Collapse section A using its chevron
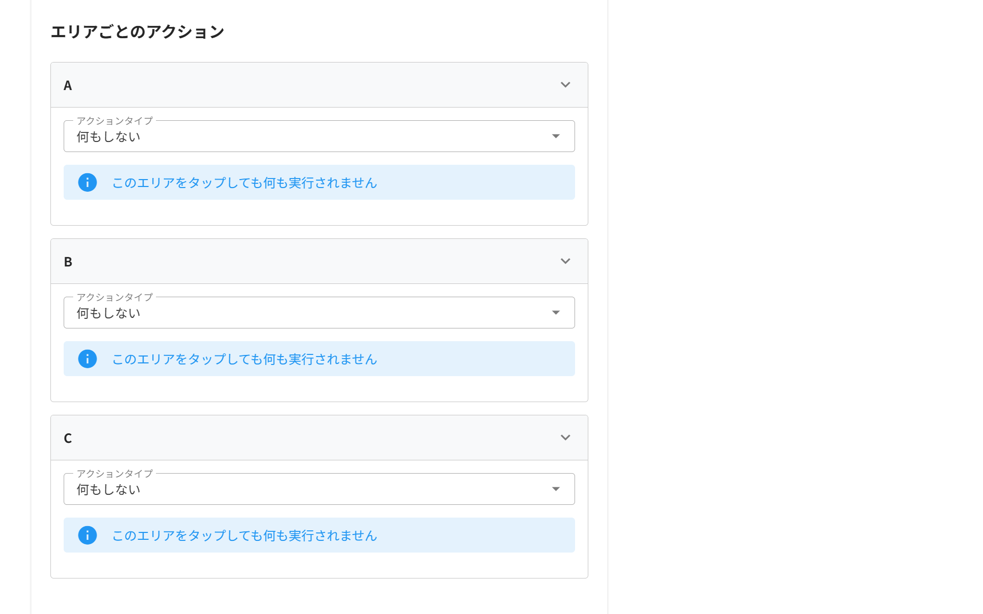The image size is (983, 614). pyautogui.click(x=566, y=85)
